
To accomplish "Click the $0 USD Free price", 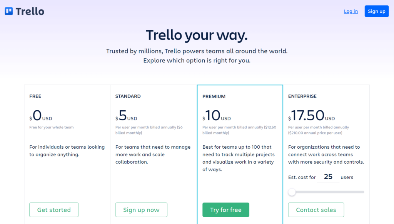I will pyautogui.click(x=41, y=116).
